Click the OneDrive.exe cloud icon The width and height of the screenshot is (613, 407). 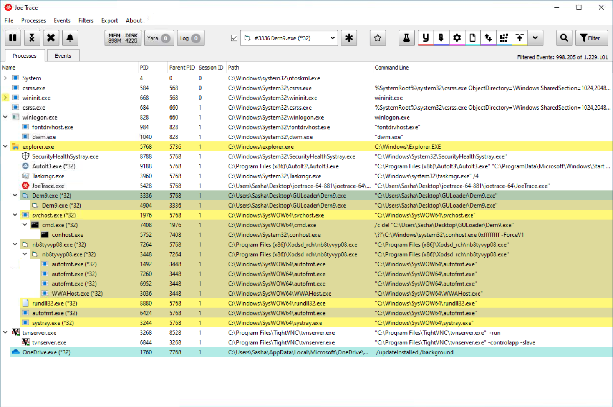click(x=15, y=352)
